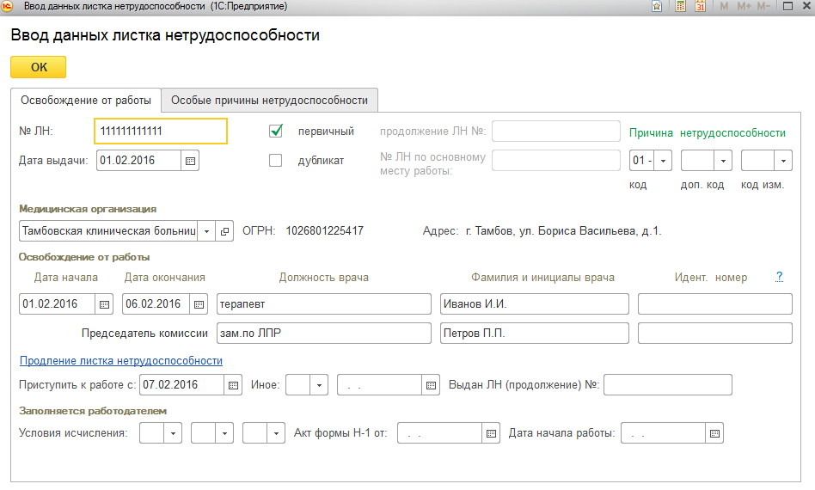Click Приступить к работе date 07.02.2016
The height and width of the screenshot is (490, 815).
coord(182,385)
